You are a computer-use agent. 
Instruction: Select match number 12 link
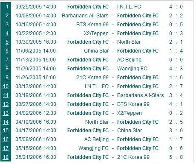tap(6, 104)
